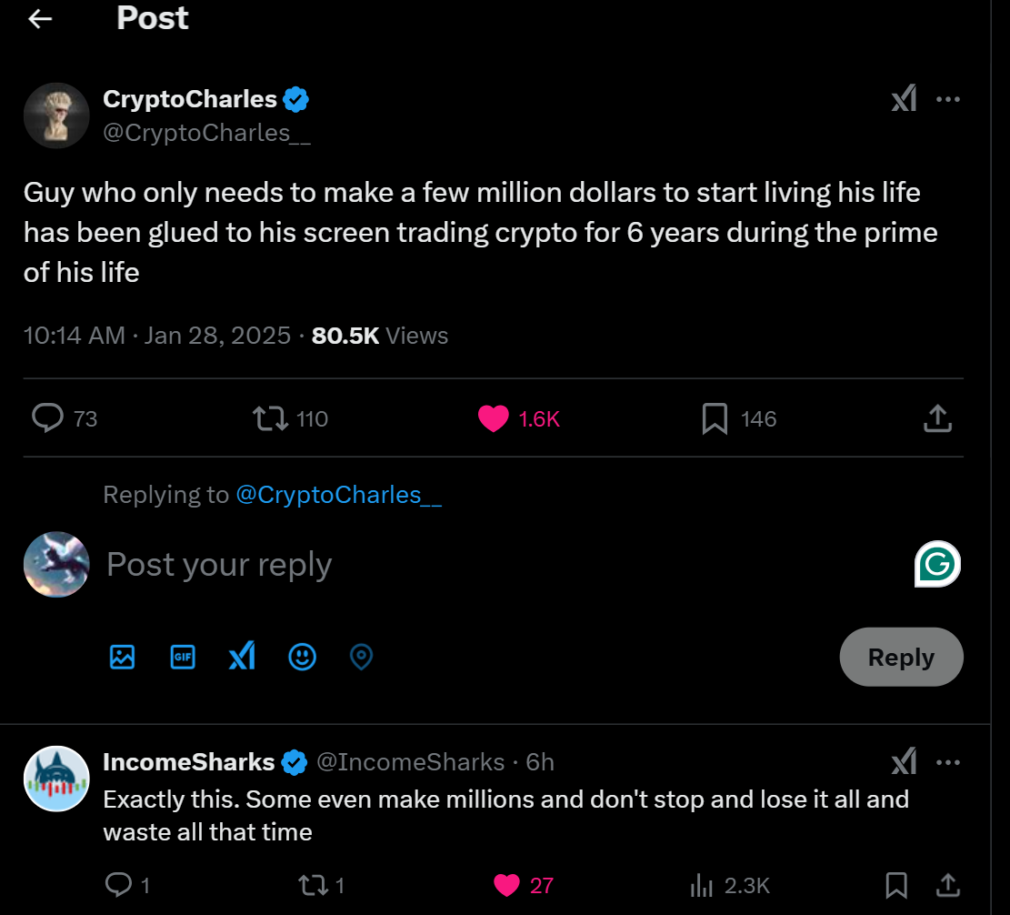1010x915 pixels.
Task: Open the @CryptoCharles__ replying-to link
Action: tap(338, 495)
